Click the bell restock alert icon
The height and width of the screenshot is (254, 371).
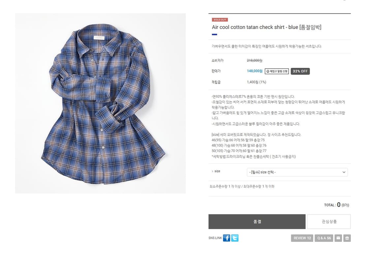pos(268,71)
